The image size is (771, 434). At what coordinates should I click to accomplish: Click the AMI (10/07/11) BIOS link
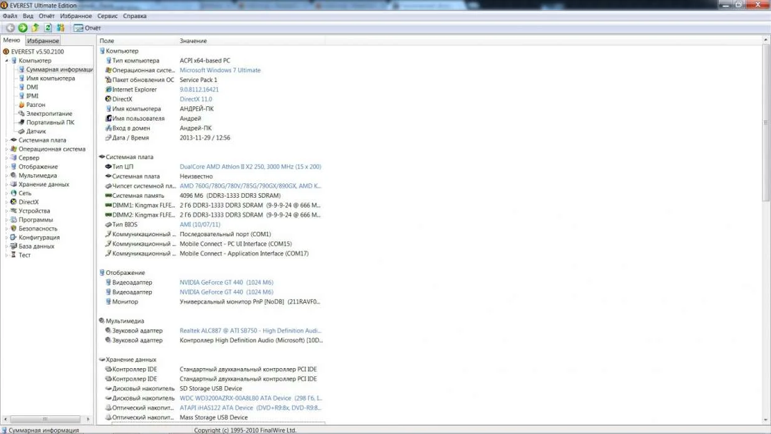pyautogui.click(x=200, y=224)
